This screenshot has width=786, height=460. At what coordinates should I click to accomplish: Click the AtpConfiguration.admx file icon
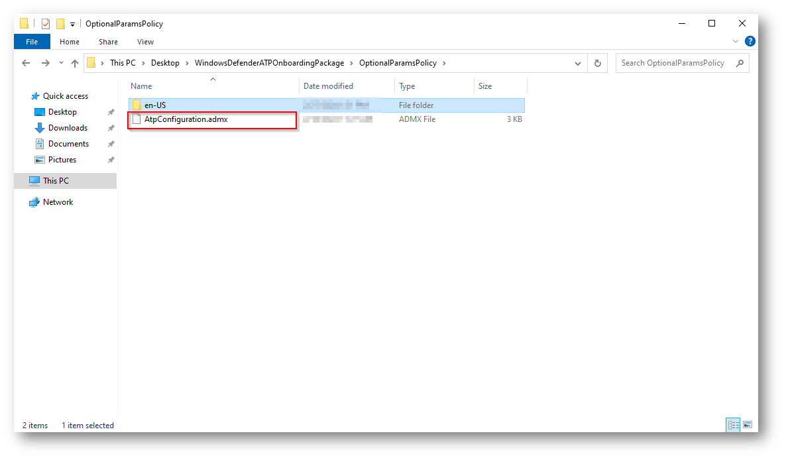[x=137, y=119]
